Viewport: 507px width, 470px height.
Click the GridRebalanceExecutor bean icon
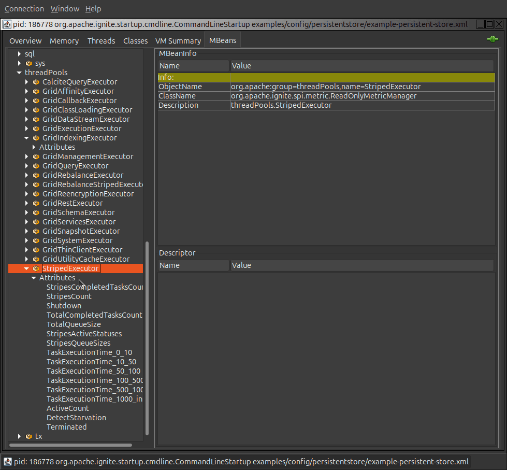36,175
